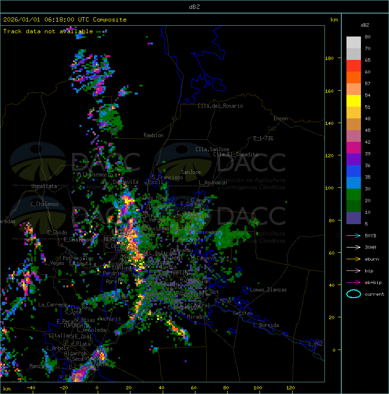Click the magenta eb+bip arrow legend icon
Screen dimensions: 389x394
tap(353, 283)
